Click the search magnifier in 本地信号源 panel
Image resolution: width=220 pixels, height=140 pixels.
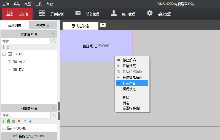pyautogui.click(x=54, y=41)
